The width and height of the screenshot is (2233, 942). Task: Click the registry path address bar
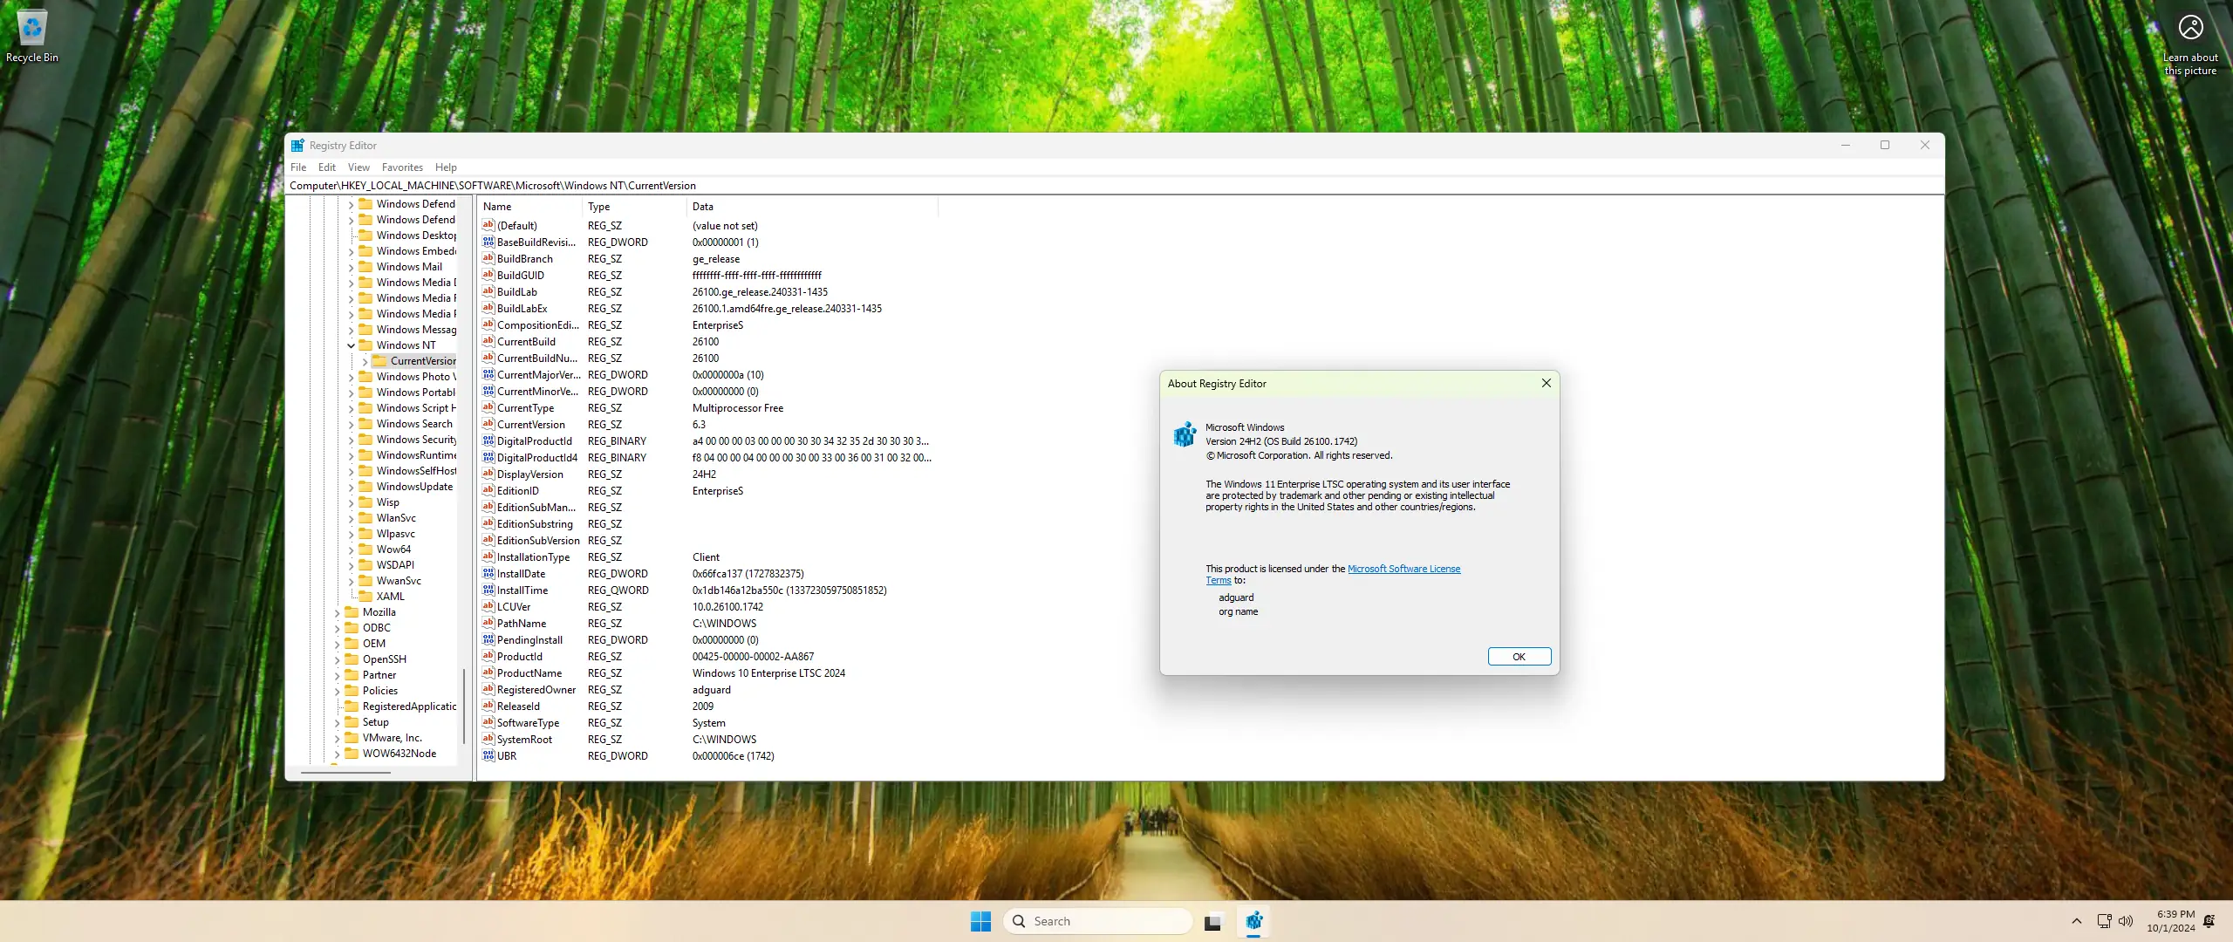pyautogui.click(x=1047, y=186)
